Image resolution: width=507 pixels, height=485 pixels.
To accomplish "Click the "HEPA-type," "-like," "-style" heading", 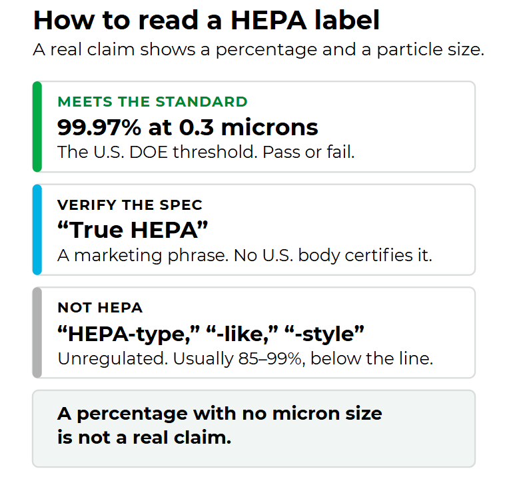I will 211,334.
